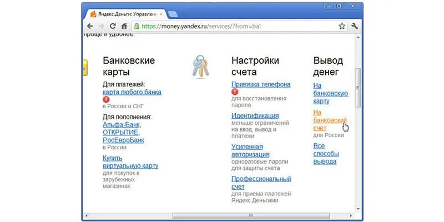Click the vertical scrollbar up arrow
This screenshot has width=444, height=222.
[358, 37]
